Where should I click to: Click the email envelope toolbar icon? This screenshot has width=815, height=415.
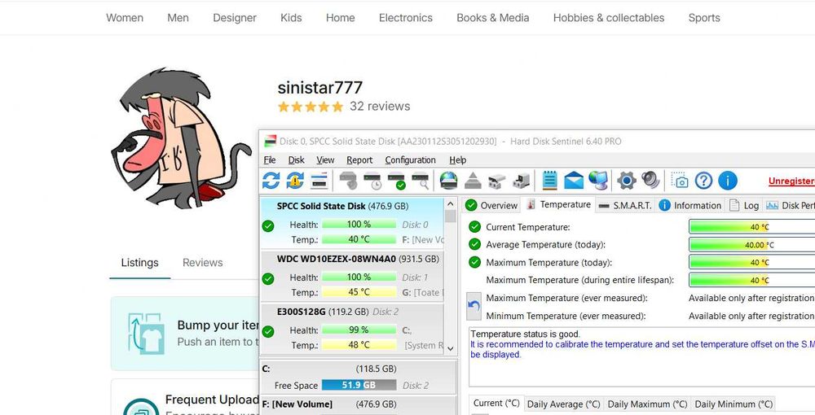point(574,181)
